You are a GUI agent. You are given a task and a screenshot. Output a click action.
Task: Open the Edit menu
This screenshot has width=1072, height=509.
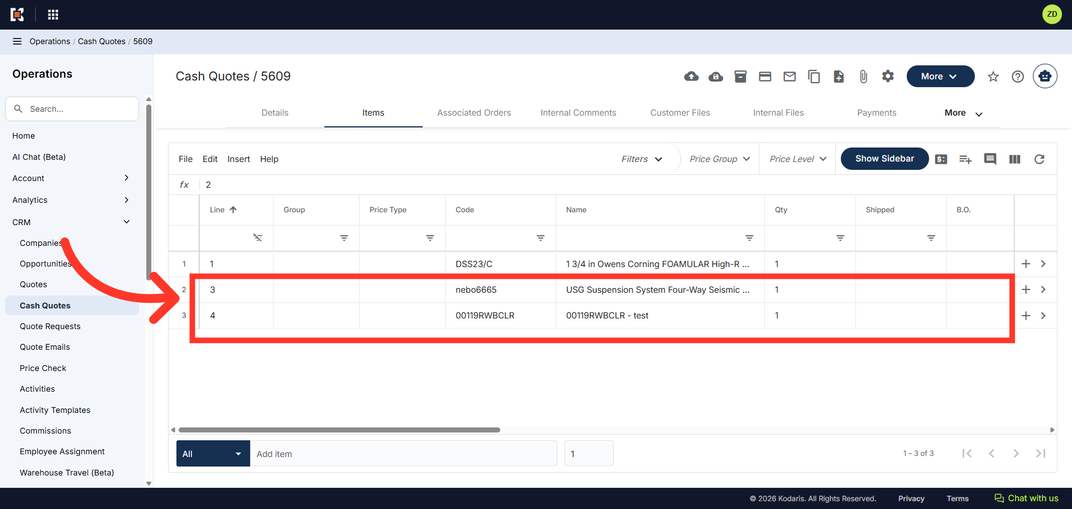click(x=210, y=159)
